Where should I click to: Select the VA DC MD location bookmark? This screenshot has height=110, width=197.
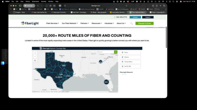[130, 66]
